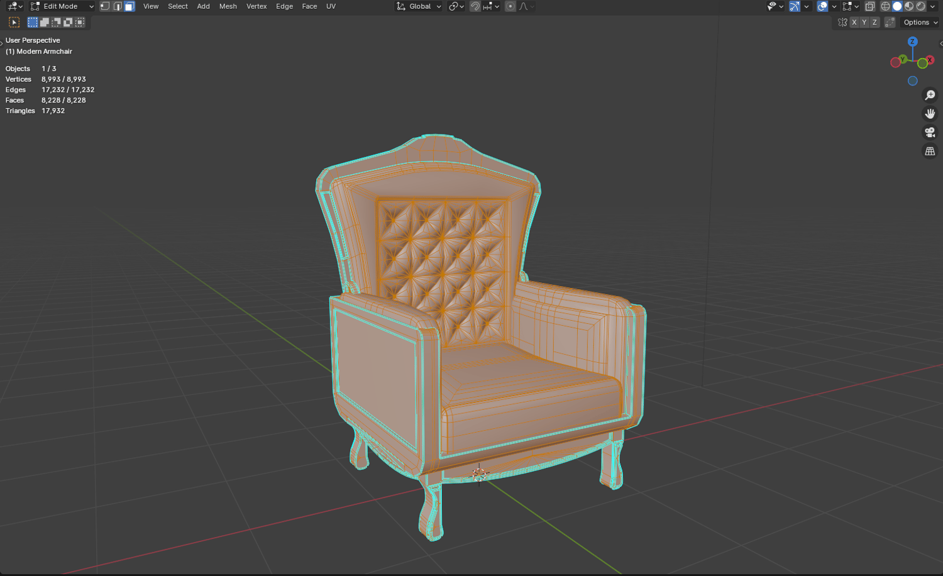Toggle X-ray view
The image size is (943, 576).
coord(870,6)
